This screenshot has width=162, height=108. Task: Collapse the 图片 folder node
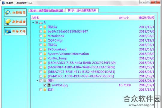37,81
